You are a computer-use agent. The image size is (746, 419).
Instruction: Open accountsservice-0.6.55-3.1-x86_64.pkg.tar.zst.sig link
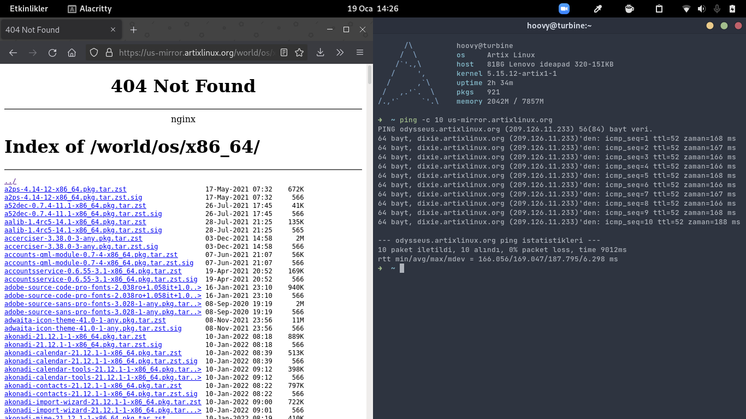point(101,279)
